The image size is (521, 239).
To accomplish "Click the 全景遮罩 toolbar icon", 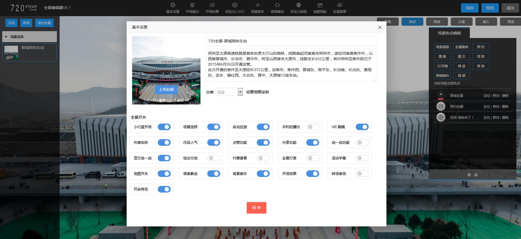I will (x=339, y=5).
